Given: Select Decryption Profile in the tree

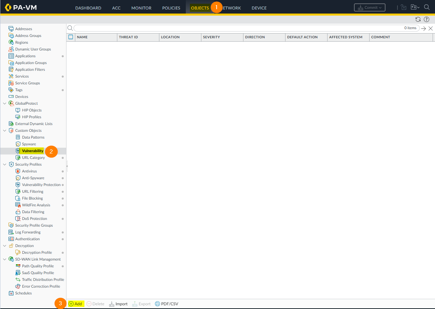Looking at the screenshot, I should point(37,252).
